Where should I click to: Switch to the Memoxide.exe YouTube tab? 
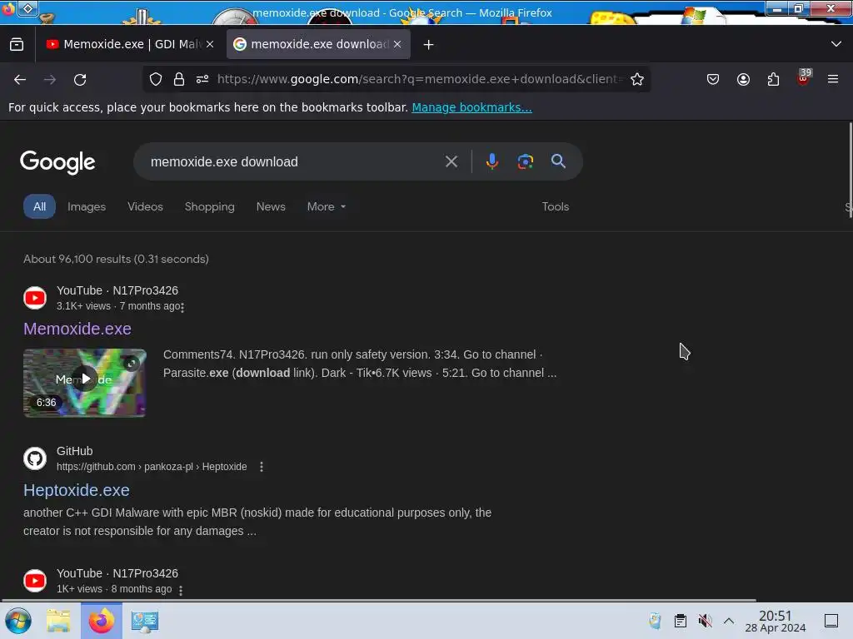(131, 45)
